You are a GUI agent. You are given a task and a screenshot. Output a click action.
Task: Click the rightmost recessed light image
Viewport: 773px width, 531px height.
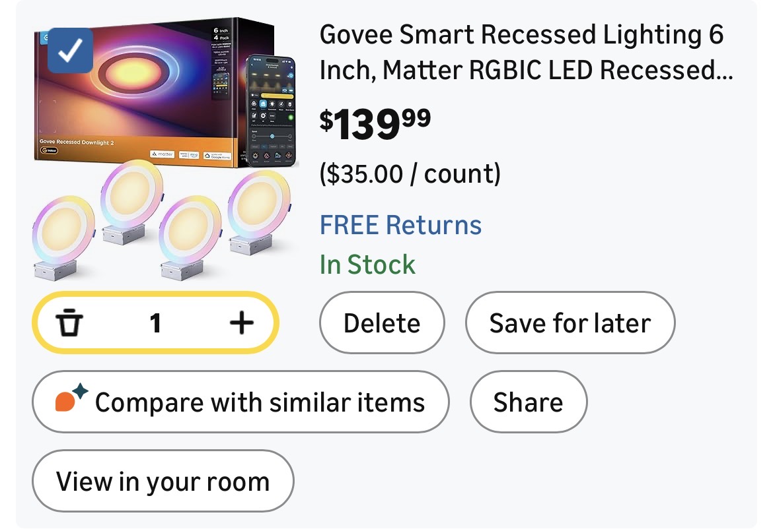pos(258,210)
